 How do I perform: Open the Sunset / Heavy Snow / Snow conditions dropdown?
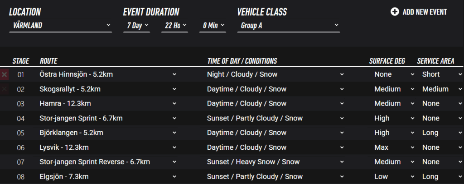pos(276,162)
